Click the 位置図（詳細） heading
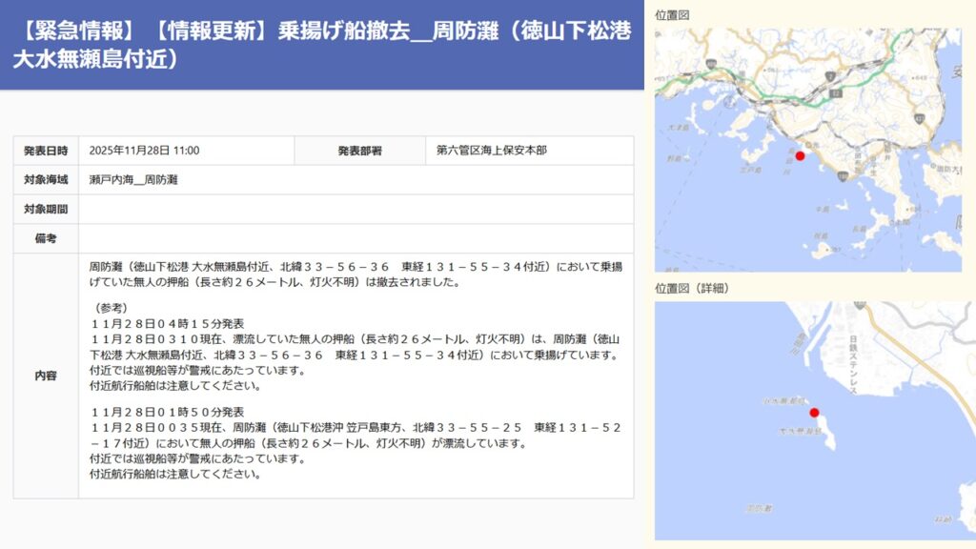Image resolution: width=976 pixels, height=549 pixels. [x=691, y=288]
